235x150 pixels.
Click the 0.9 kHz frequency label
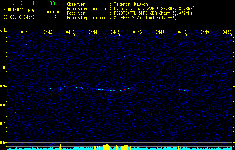click(x=3, y=86)
